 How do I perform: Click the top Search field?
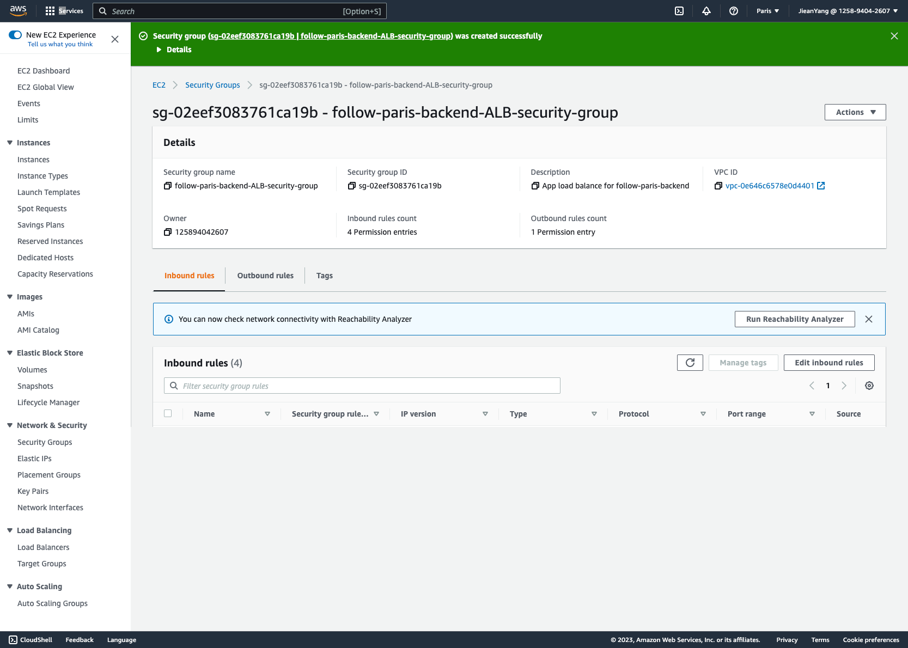240,11
